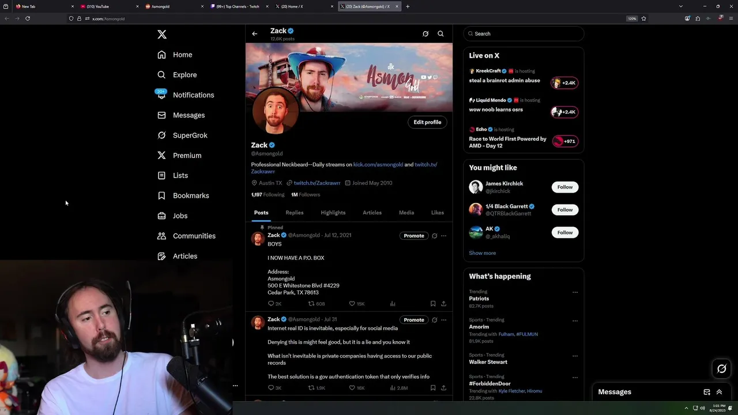This screenshot has width=738, height=415.
Task: Open Explore in the sidebar
Action: point(178,75)
